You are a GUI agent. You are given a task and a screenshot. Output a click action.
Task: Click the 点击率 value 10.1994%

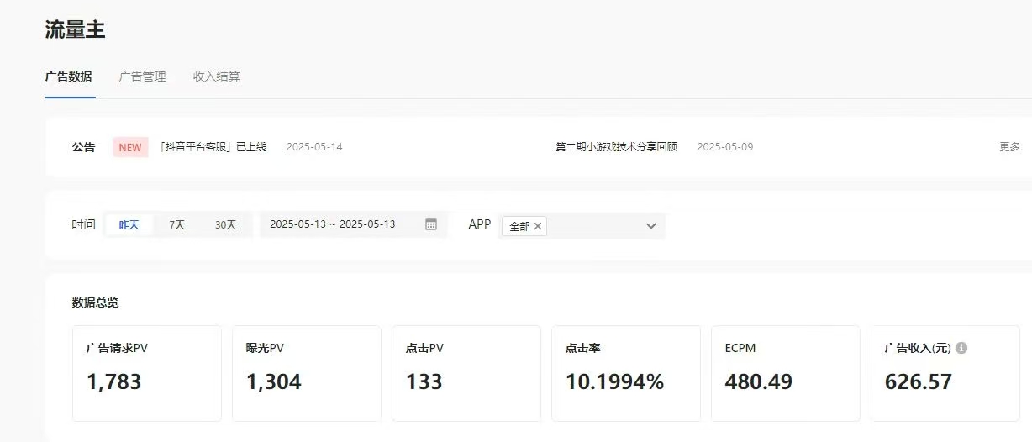(615, 382)
